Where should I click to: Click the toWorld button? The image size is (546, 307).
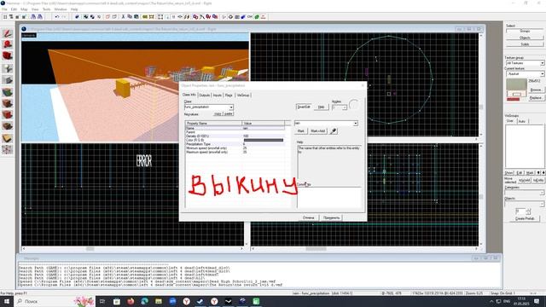tap(524, 180)
